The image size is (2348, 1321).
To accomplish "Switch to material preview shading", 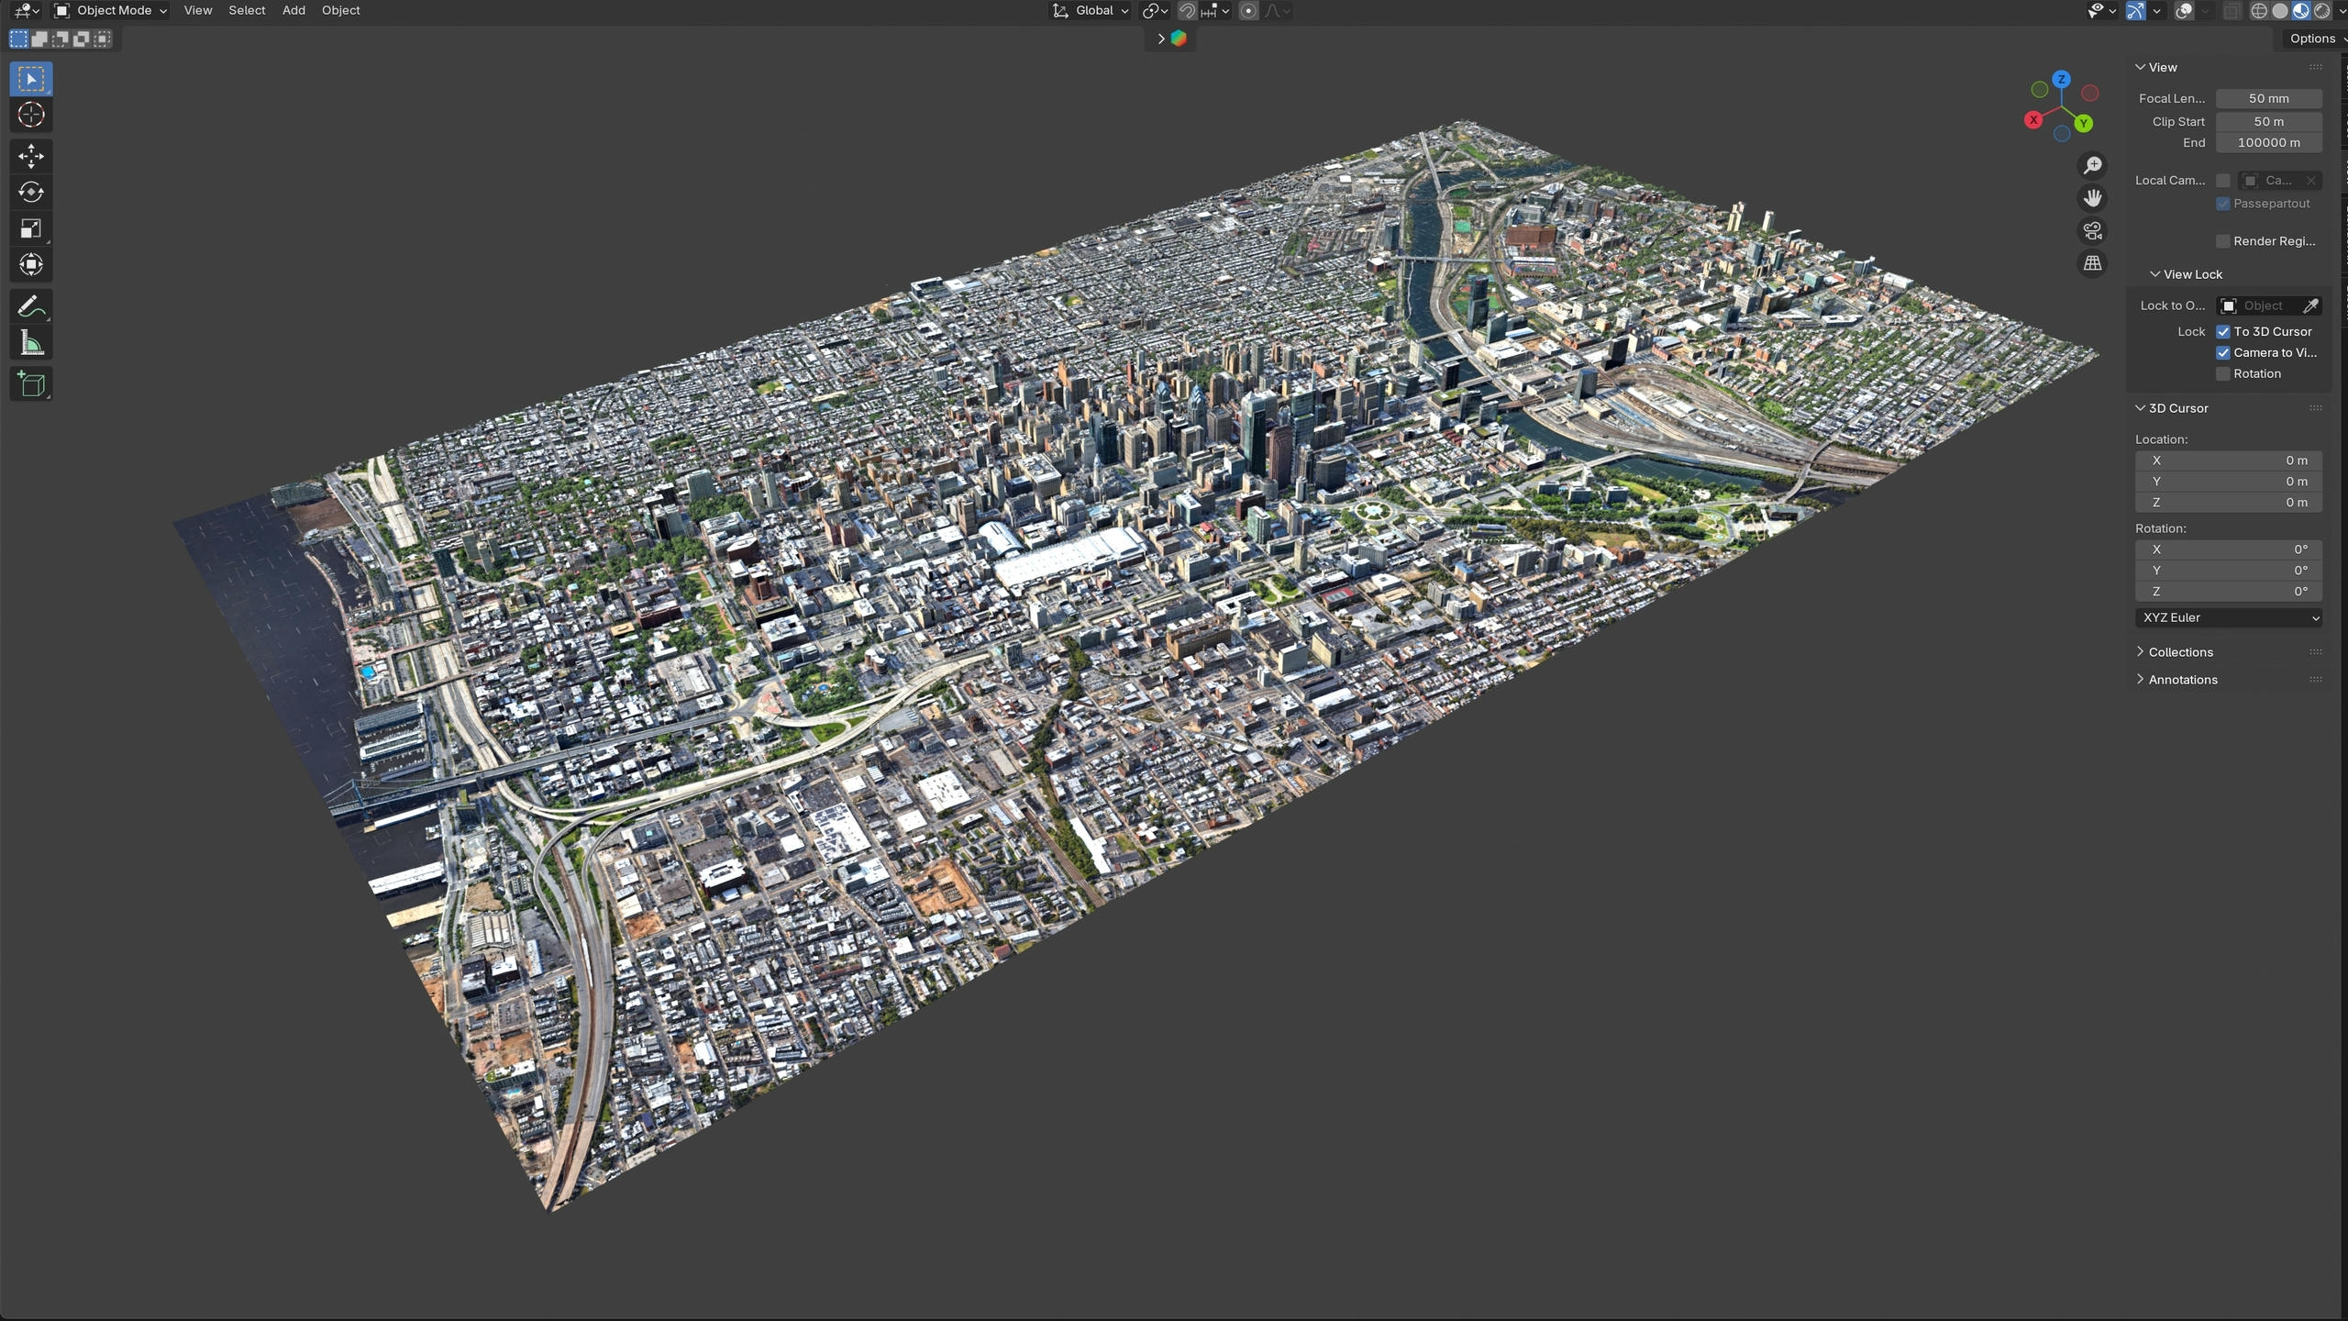I will (x=2301, y=11).
